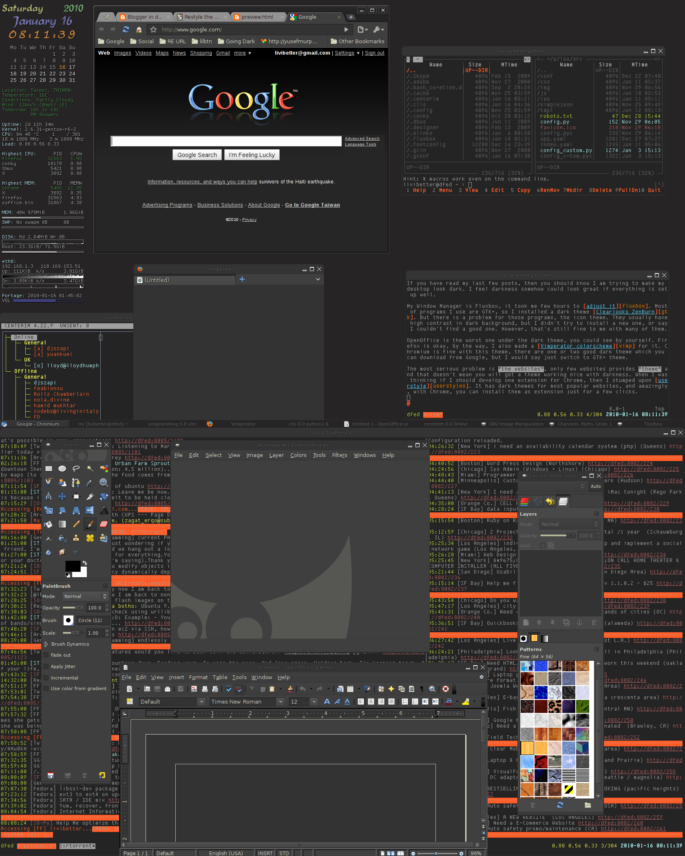Select the Move tool in GIMP Toolbox
685x856 pixels.
(62, 496)
